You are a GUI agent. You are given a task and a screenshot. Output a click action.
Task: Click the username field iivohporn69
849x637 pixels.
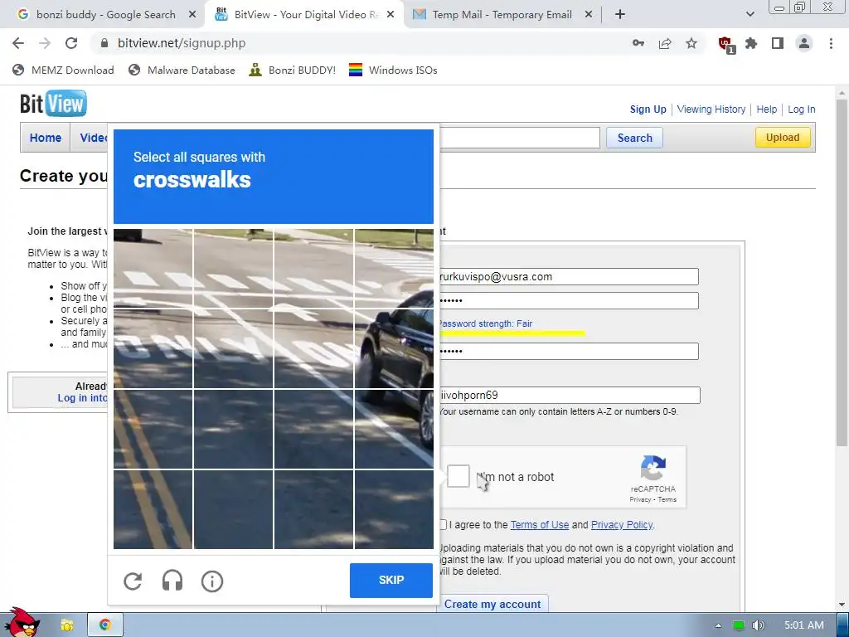pyautogui.click(x=569, y=395)
